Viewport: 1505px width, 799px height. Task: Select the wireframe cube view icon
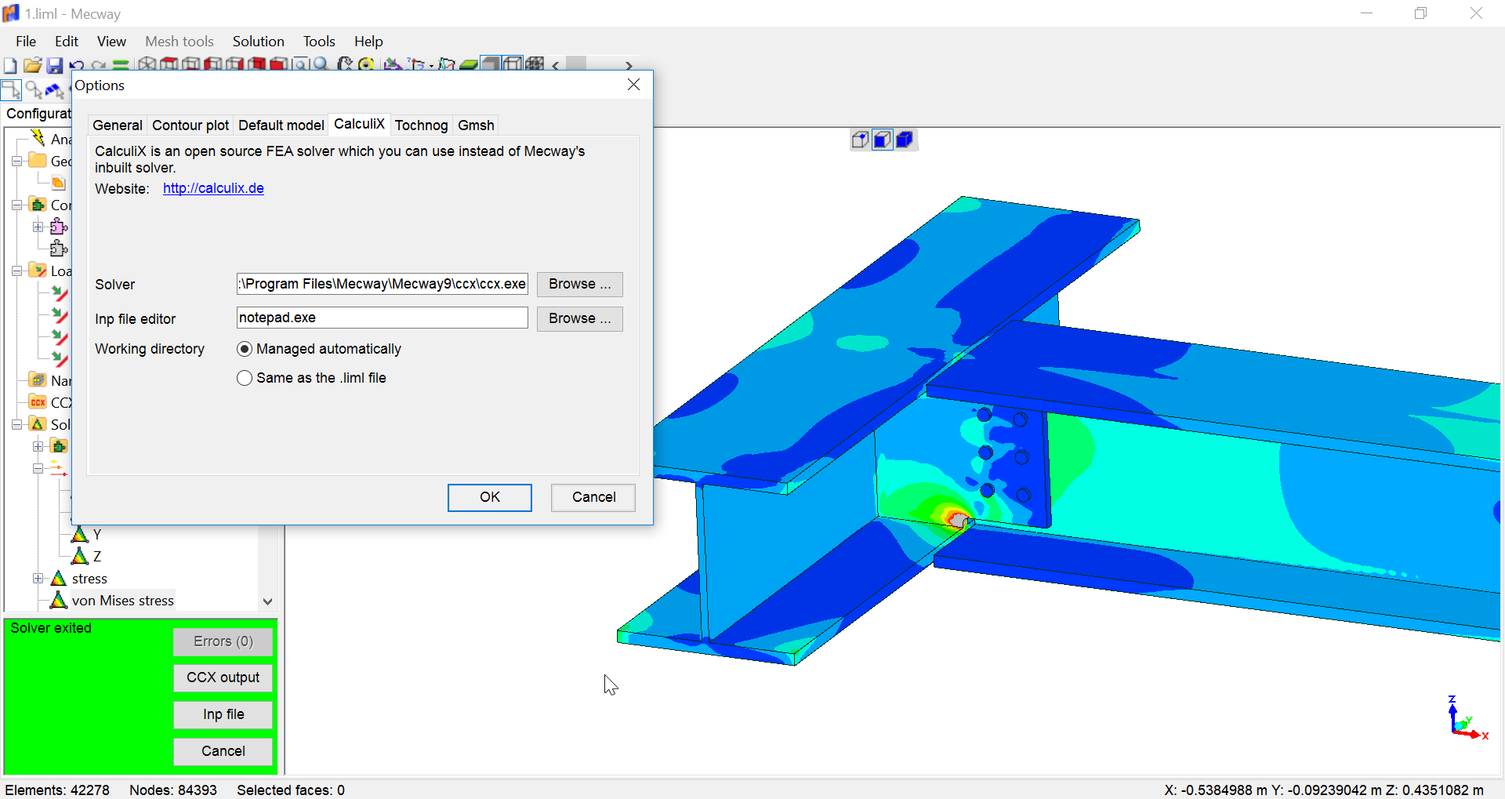147,64
